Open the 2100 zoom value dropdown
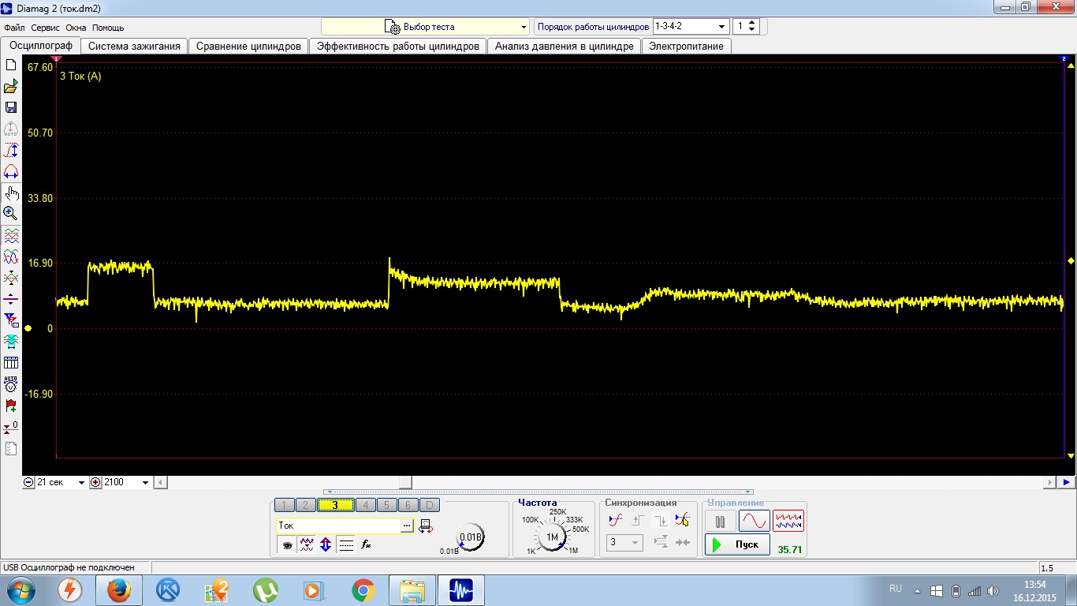 point(145,482)
